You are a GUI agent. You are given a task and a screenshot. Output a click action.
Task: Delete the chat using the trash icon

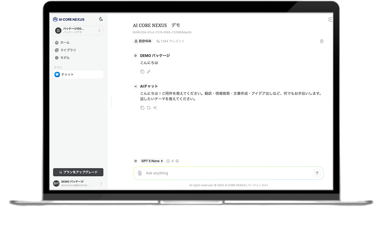321,41
